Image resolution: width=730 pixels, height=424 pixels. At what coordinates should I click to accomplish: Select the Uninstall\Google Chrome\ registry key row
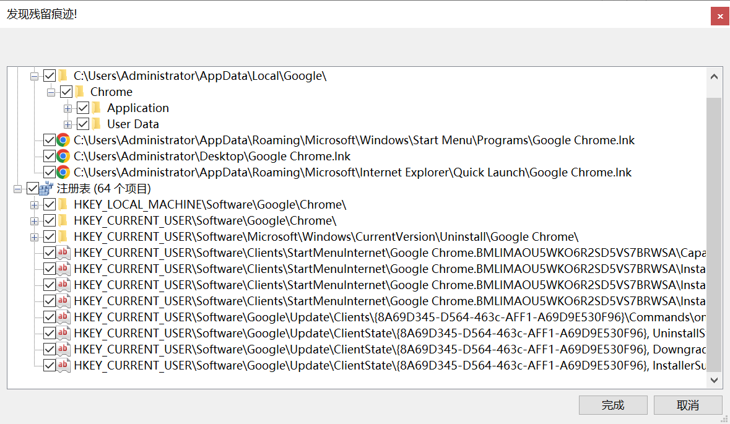[326, 236]
